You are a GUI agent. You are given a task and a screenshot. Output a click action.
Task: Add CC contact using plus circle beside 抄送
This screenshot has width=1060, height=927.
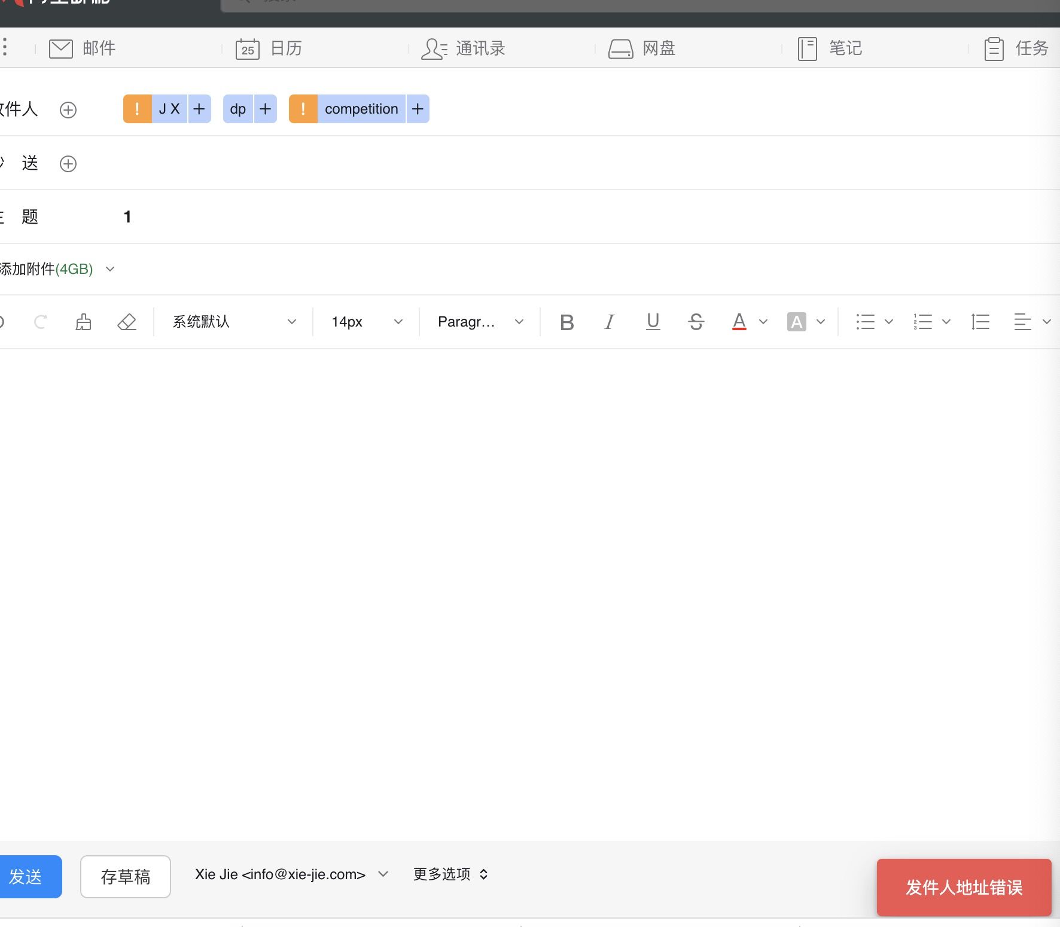(68, 164)
